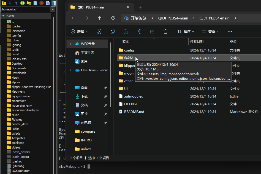Click the rename icon in Explorer toolbar
261x174 pixels.
[139, 32]
